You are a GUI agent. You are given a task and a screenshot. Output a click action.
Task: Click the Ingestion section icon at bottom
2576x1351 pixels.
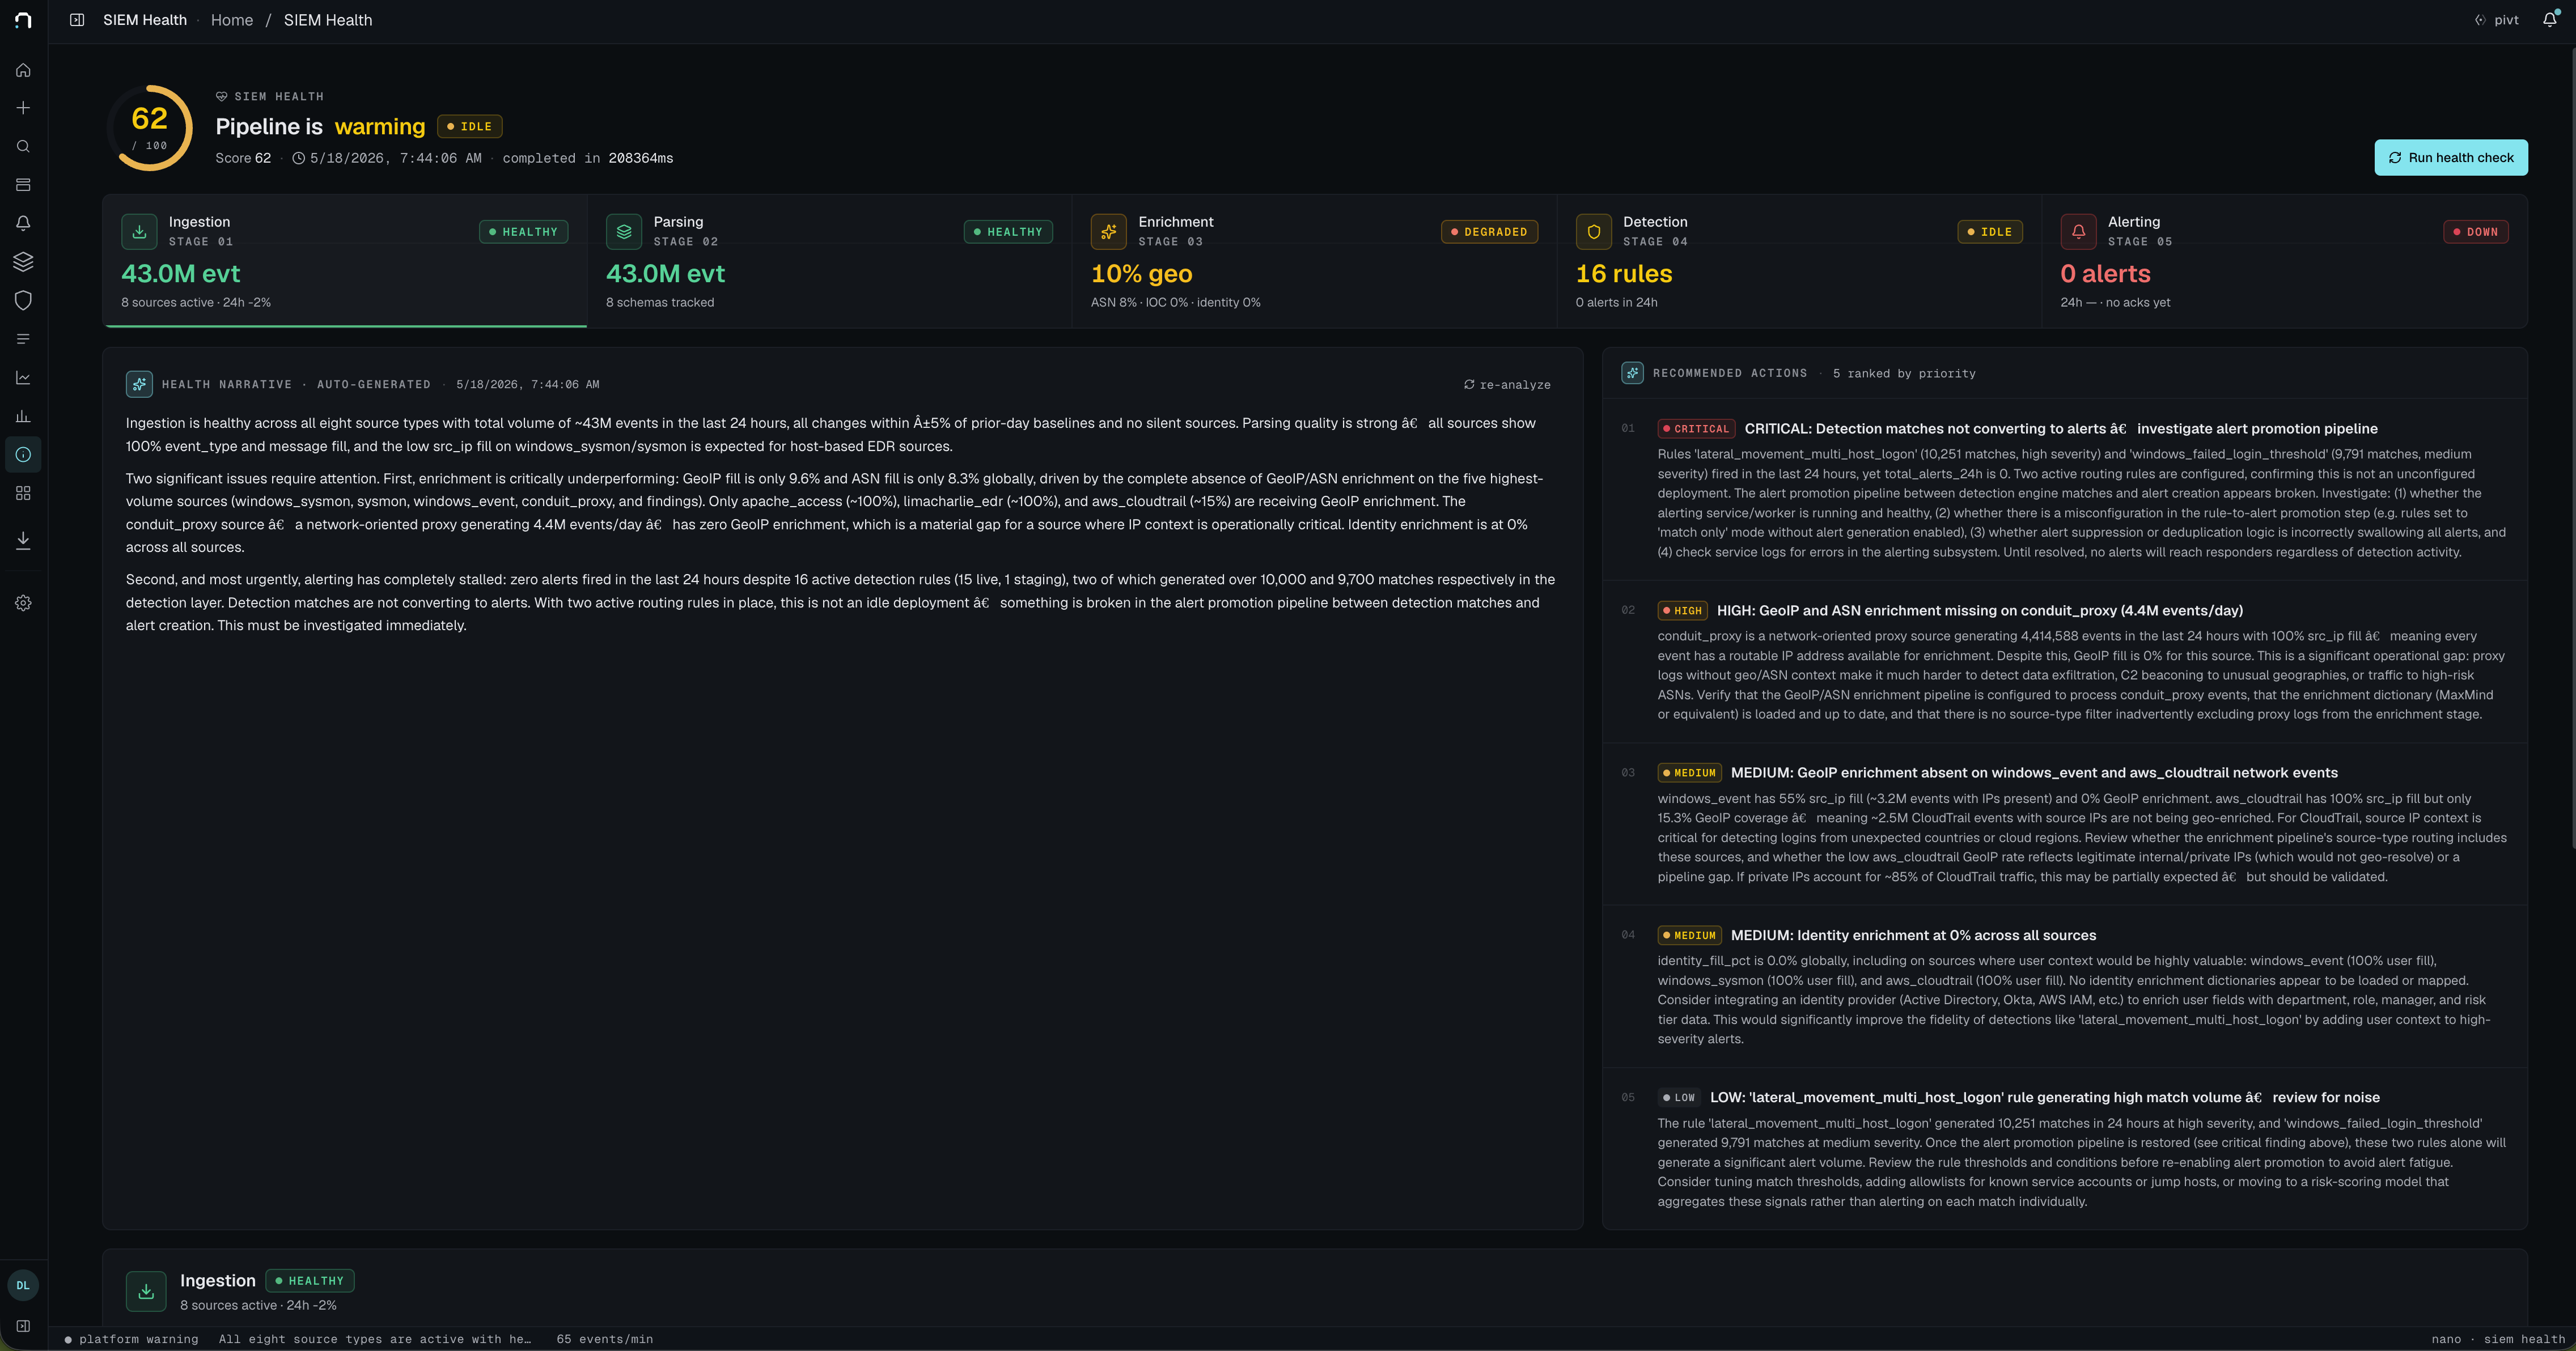coord(146,1292)
